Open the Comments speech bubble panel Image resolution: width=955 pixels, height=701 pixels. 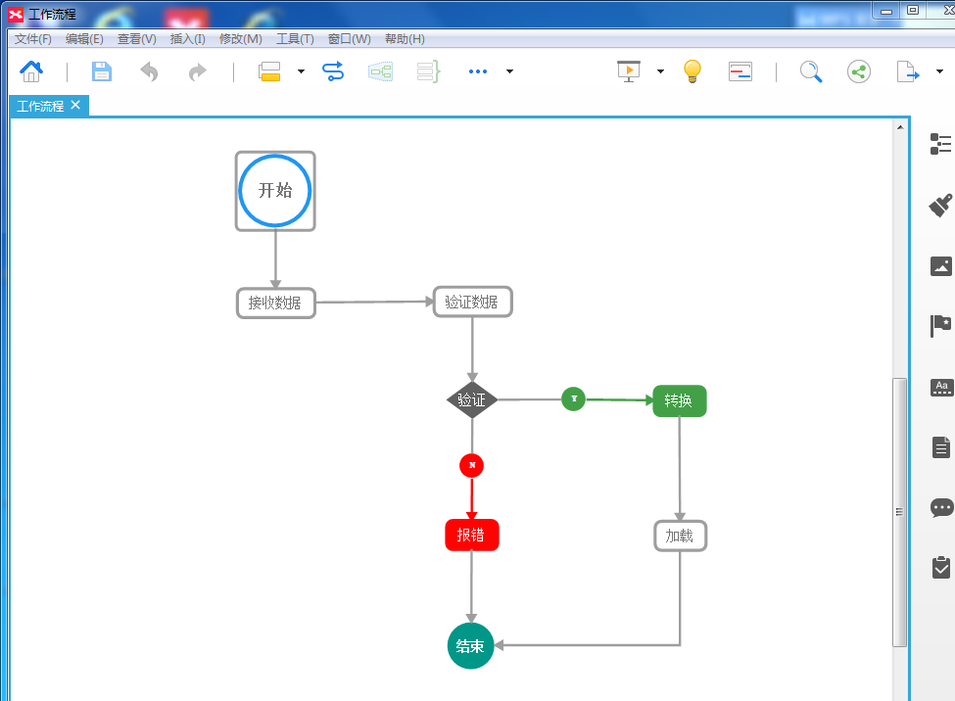click(x=940, y=507)
